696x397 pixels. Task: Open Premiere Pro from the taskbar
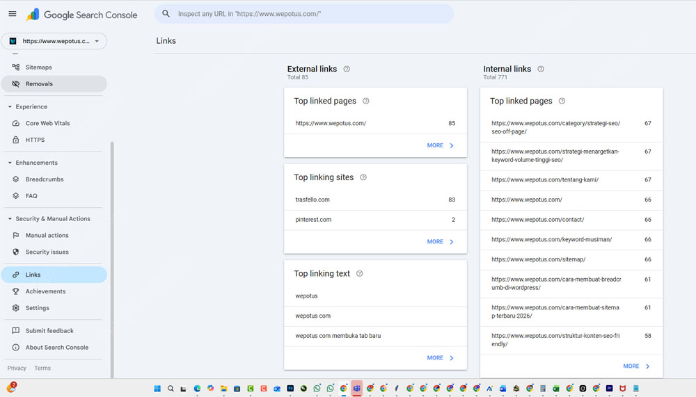click(x=610, y=389)
